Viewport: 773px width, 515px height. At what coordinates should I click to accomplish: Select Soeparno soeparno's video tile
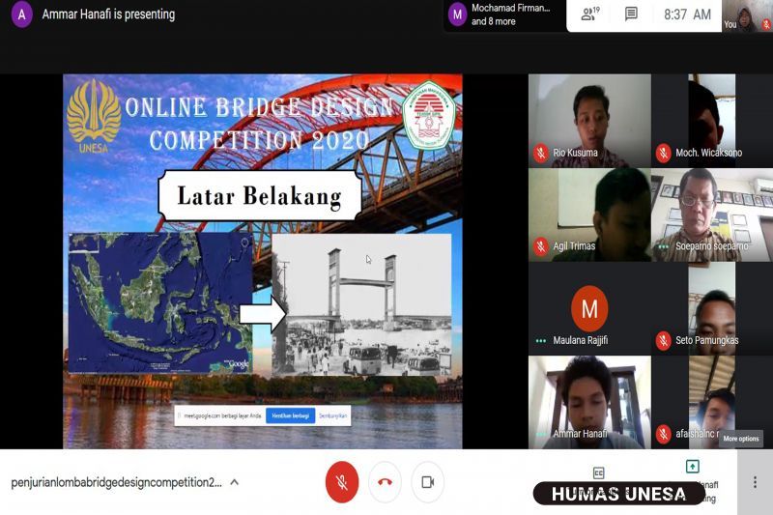(712, 215)
